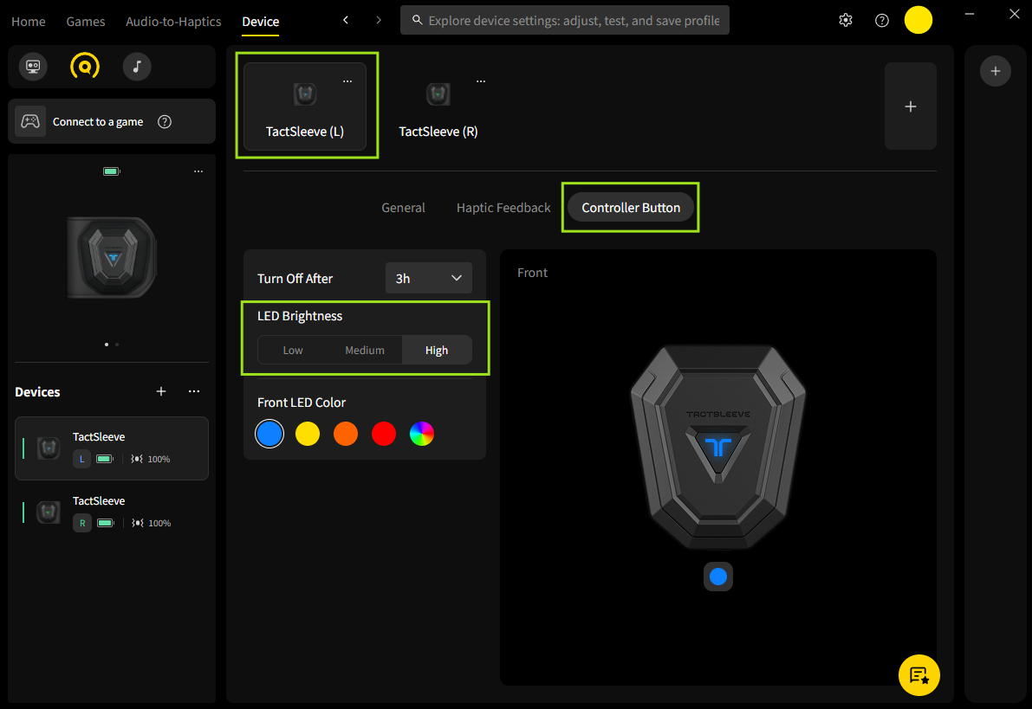
Task: Open help icon next to Connect to a game
Action: pyautogui.click(x=165, y=122)
